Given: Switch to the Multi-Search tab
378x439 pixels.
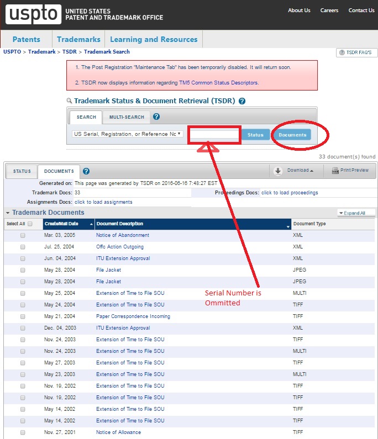Looking at the screenshot, I should pos(127,117).
